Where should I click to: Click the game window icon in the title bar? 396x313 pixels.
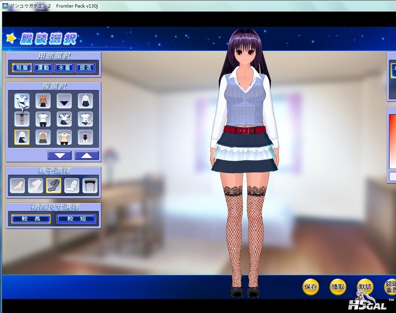tap(5, 6)
